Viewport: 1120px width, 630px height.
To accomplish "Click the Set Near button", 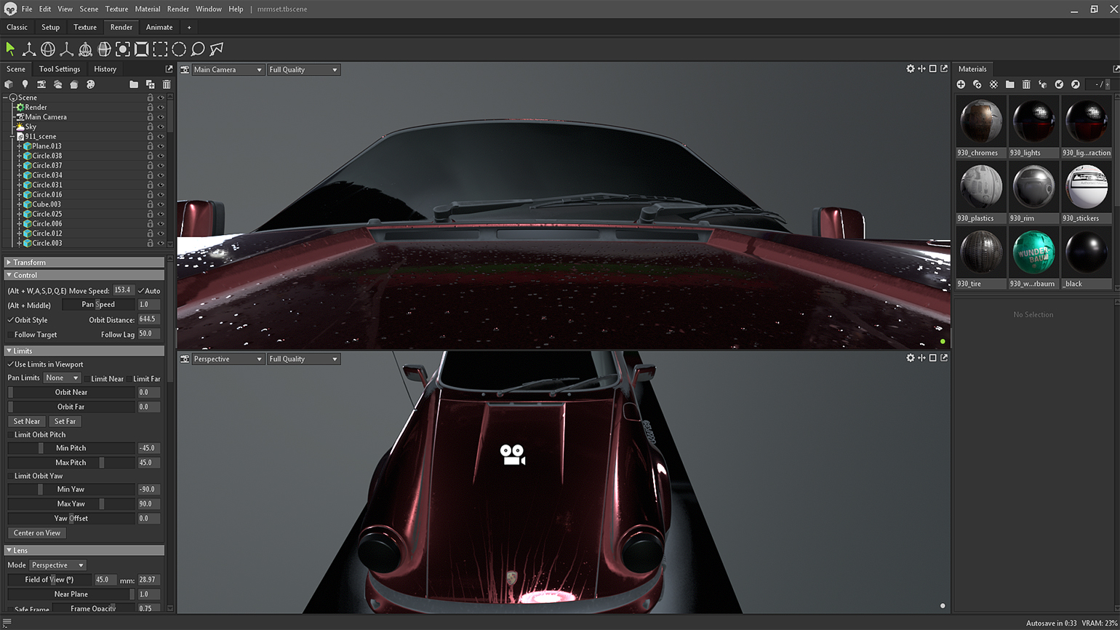I will pos(27,421).
